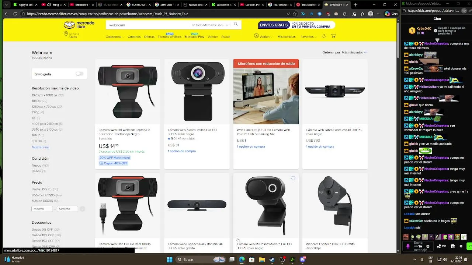
Task: Expand the Favoritos dropdown
Action: point(308,37)
